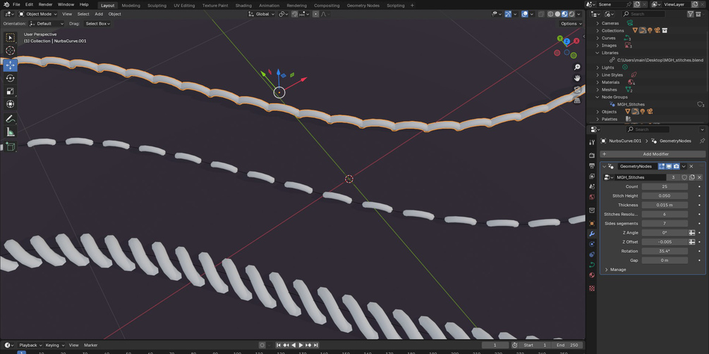
Task: Open the View Layer properties tab
Action: (x=592, y=176)
